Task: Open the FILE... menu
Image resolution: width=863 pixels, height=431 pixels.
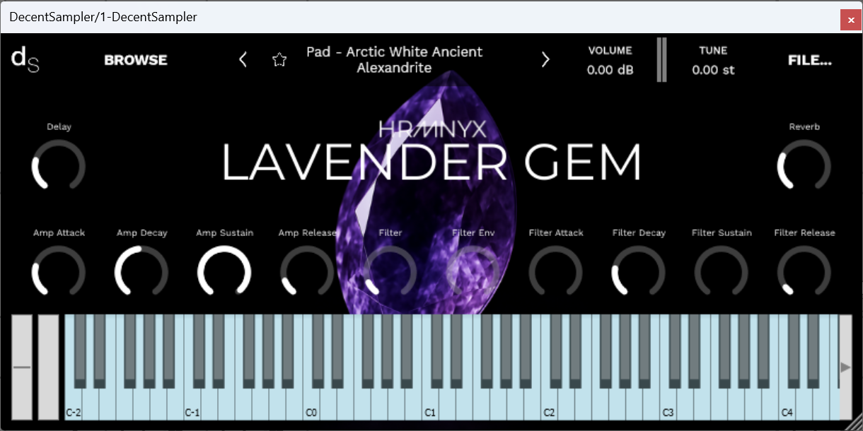Action: (809, 60)
